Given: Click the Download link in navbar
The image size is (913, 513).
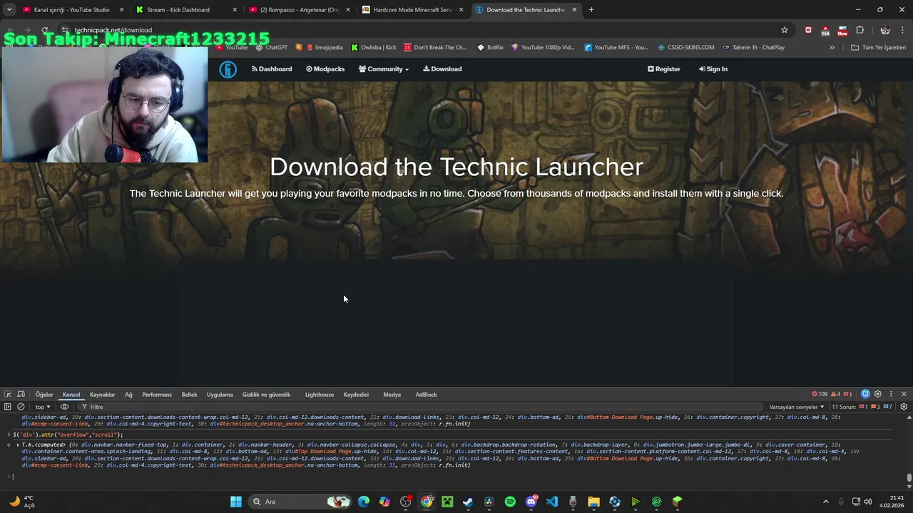Looking at the screenshot, I should tap(442, 69).
